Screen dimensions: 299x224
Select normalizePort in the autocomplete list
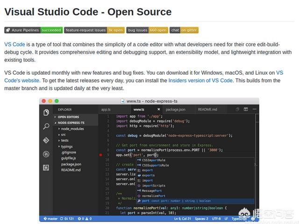tap(154, 196)
